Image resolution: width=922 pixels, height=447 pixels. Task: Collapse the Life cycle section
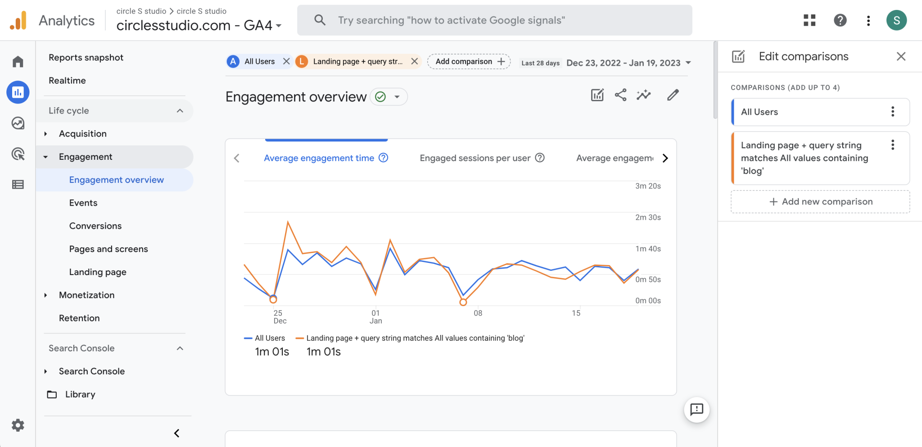[180, 110]
